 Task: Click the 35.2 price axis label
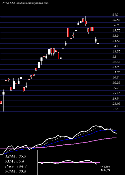[x=115, y=36]
